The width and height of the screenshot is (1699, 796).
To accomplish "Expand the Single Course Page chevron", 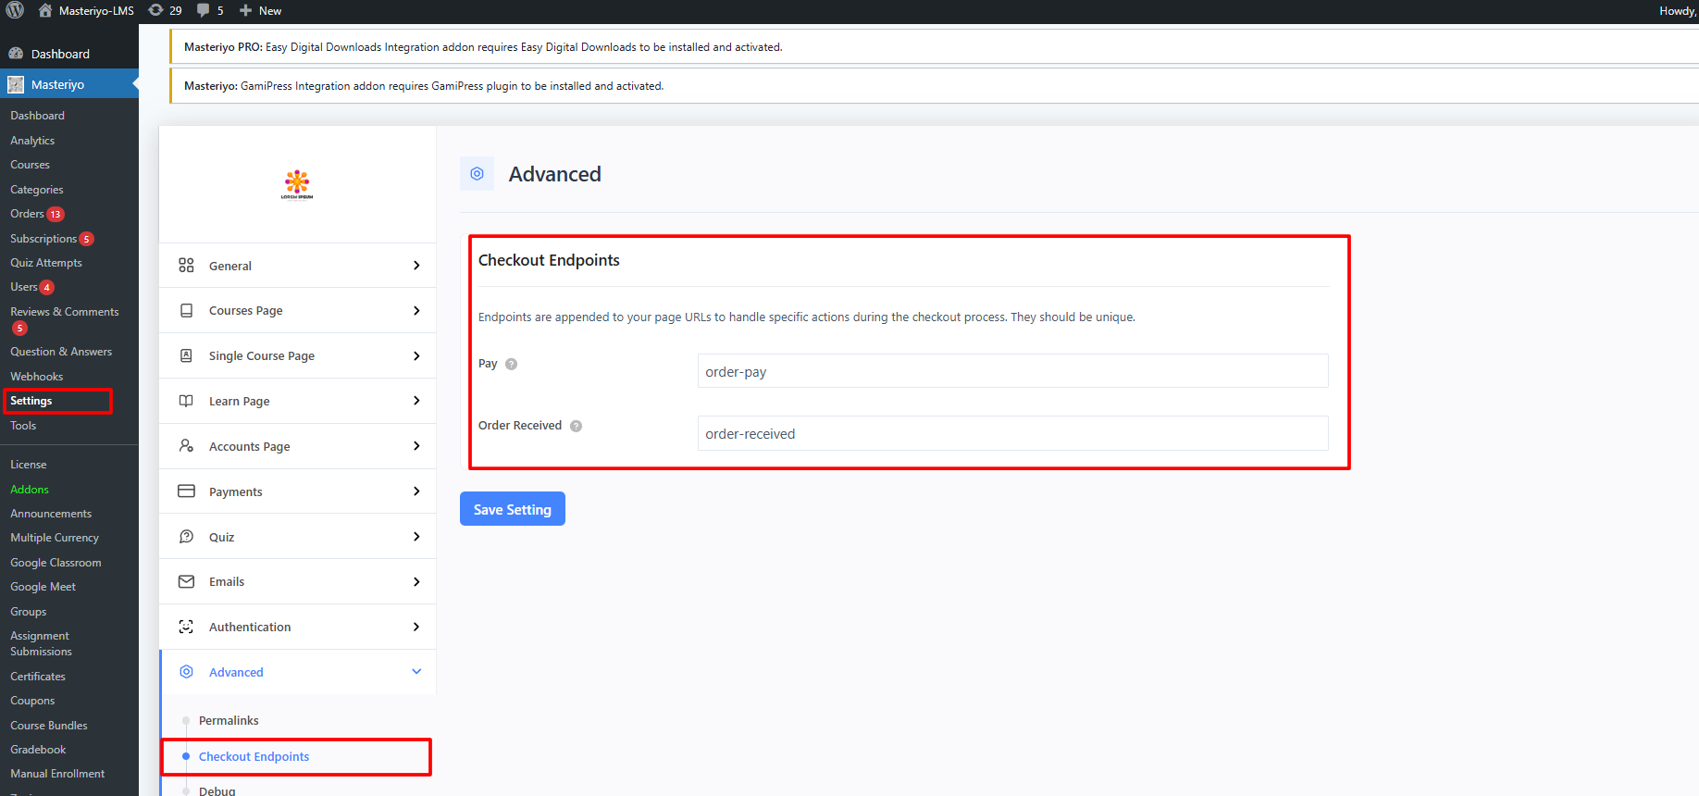I will pyautogui.click(x=416, y=355).
